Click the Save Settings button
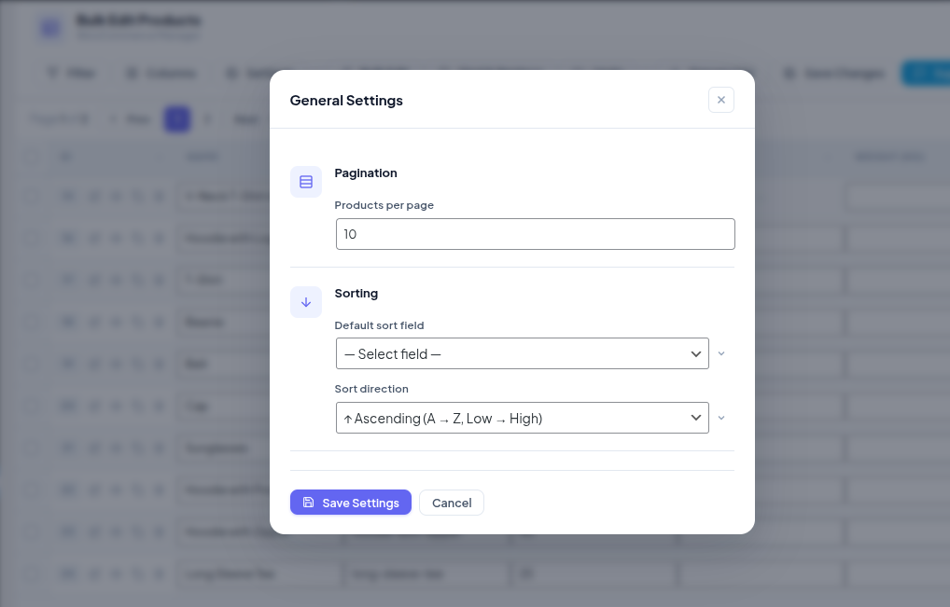 (351, 503)
